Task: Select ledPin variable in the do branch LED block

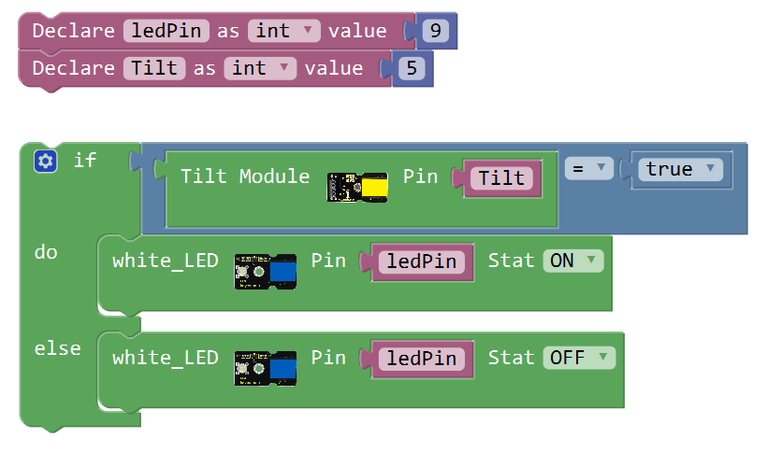Action: tap(422, 261)
